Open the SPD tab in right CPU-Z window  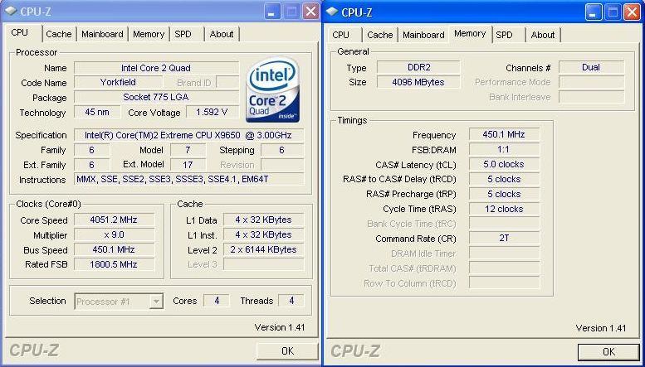pos(505,35)
